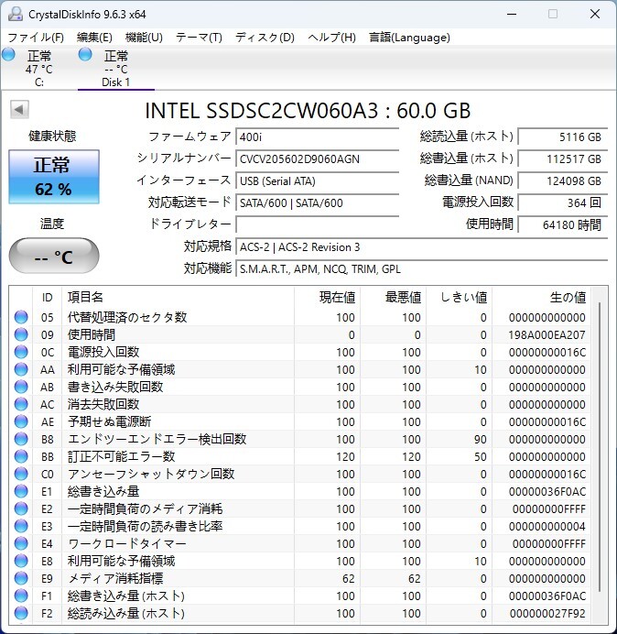Click status icon for 使用時間 row (ID 09)
Image resolution: width=617 pixels, height=634 pixels.
coord(21,334)
